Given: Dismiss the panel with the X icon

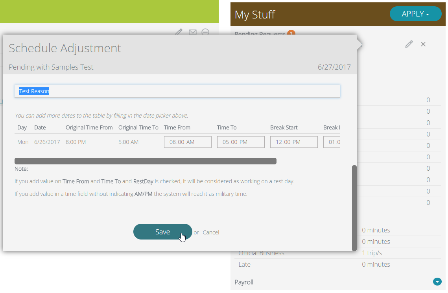Looking at the screenshot, I should point(423,44).
